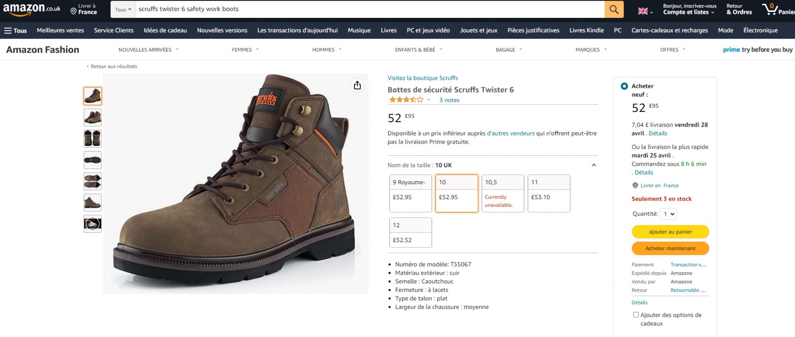Open the hamburger Tous menu
The image size is (795, 337).
click(x=16, y=31)
